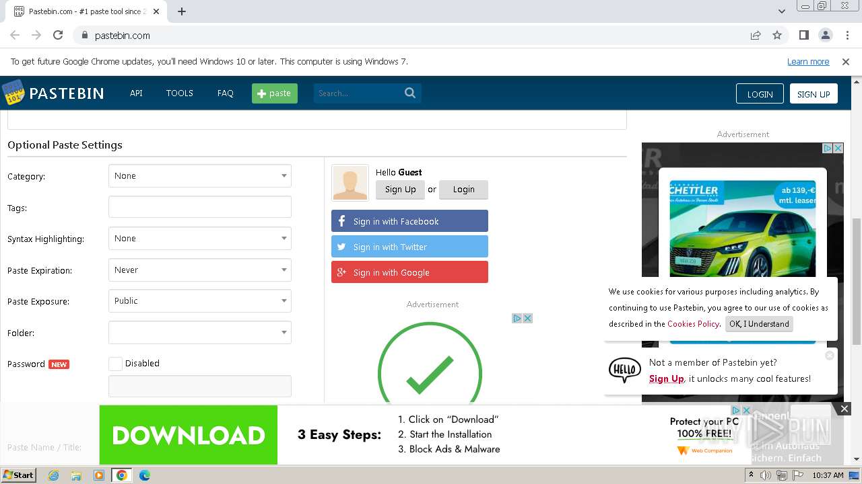Expand the Folder dropdown

pos(200,332)
